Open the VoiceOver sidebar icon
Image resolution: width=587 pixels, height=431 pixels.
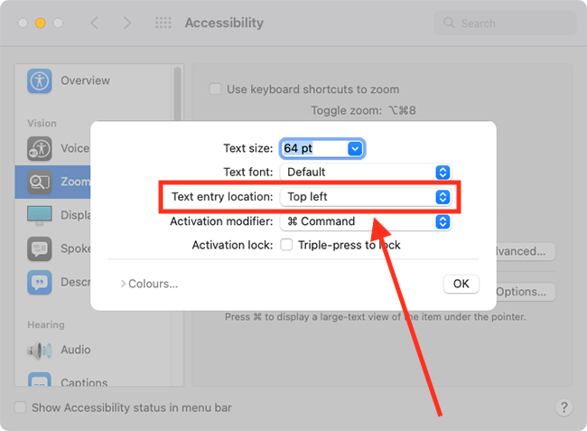pyautogui.click(x=40, y=149)
